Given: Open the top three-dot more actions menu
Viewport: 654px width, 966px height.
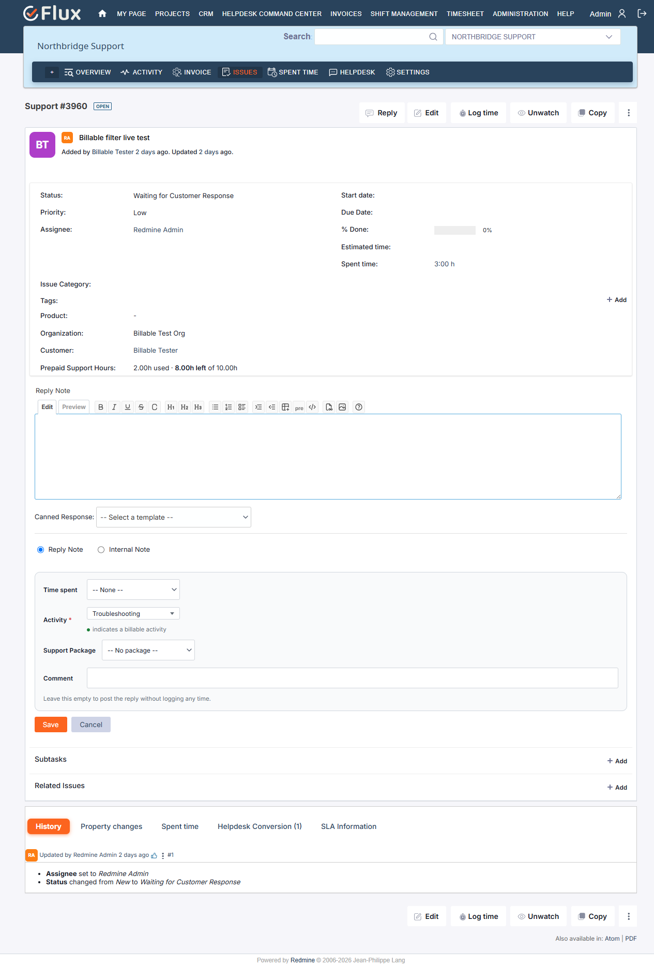Looking at the screenshot, I should pos(629,113).
